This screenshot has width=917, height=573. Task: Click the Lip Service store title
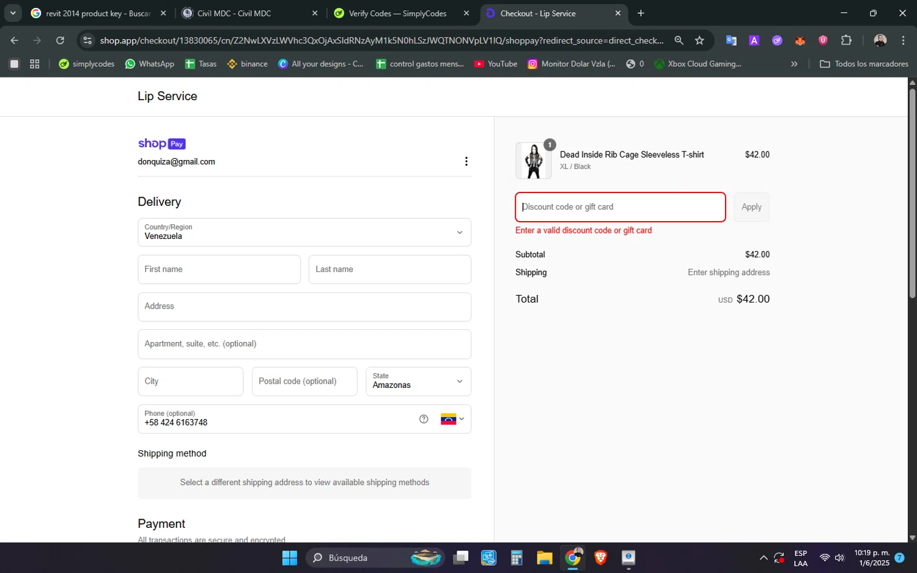pos(168,96)
